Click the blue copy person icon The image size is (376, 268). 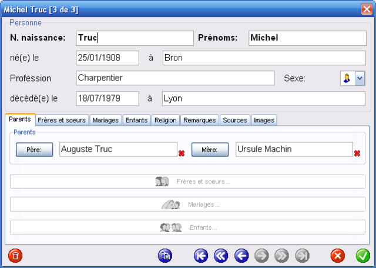[165, 256]
